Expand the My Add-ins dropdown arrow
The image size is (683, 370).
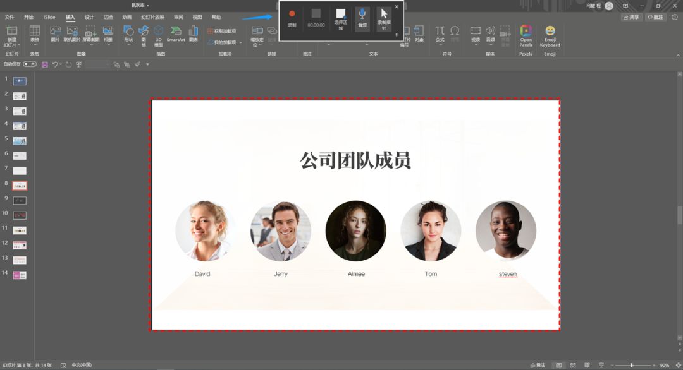pyautogui.click(x=240, y=42)
